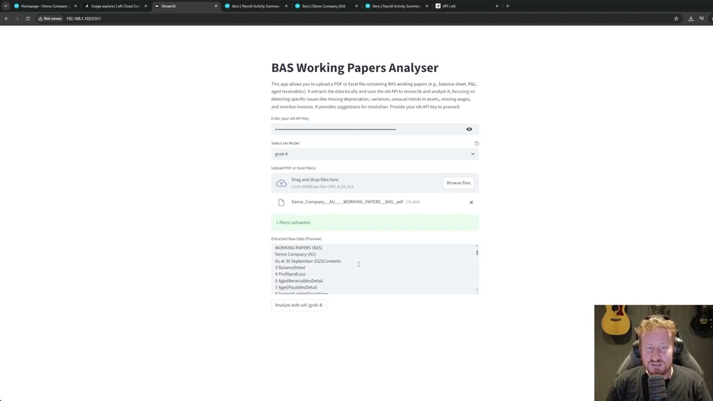Image resolution: width=713 pixels, height=401 pixels.
Task: Reload the page with the refresh icon
Action: [27, 18]
